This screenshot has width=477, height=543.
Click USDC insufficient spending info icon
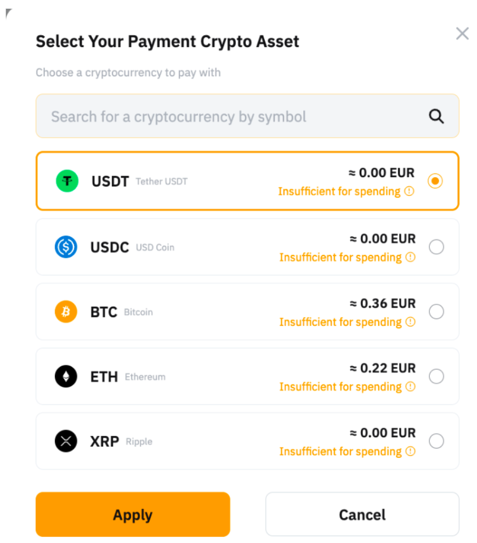tap(410, 257)
